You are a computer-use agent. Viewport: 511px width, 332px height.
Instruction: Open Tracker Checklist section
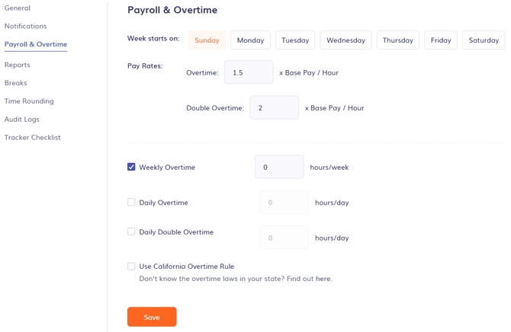click(32, 138)
